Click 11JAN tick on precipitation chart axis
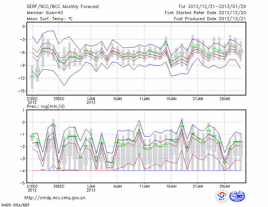This screenshot has height=207, width=268. point(144,186)
